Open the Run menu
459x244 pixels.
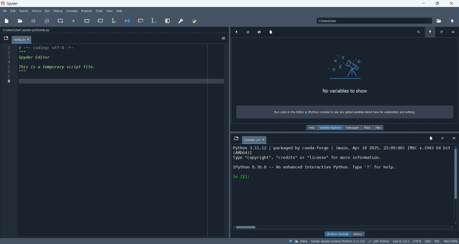click(x=48, y=11)
